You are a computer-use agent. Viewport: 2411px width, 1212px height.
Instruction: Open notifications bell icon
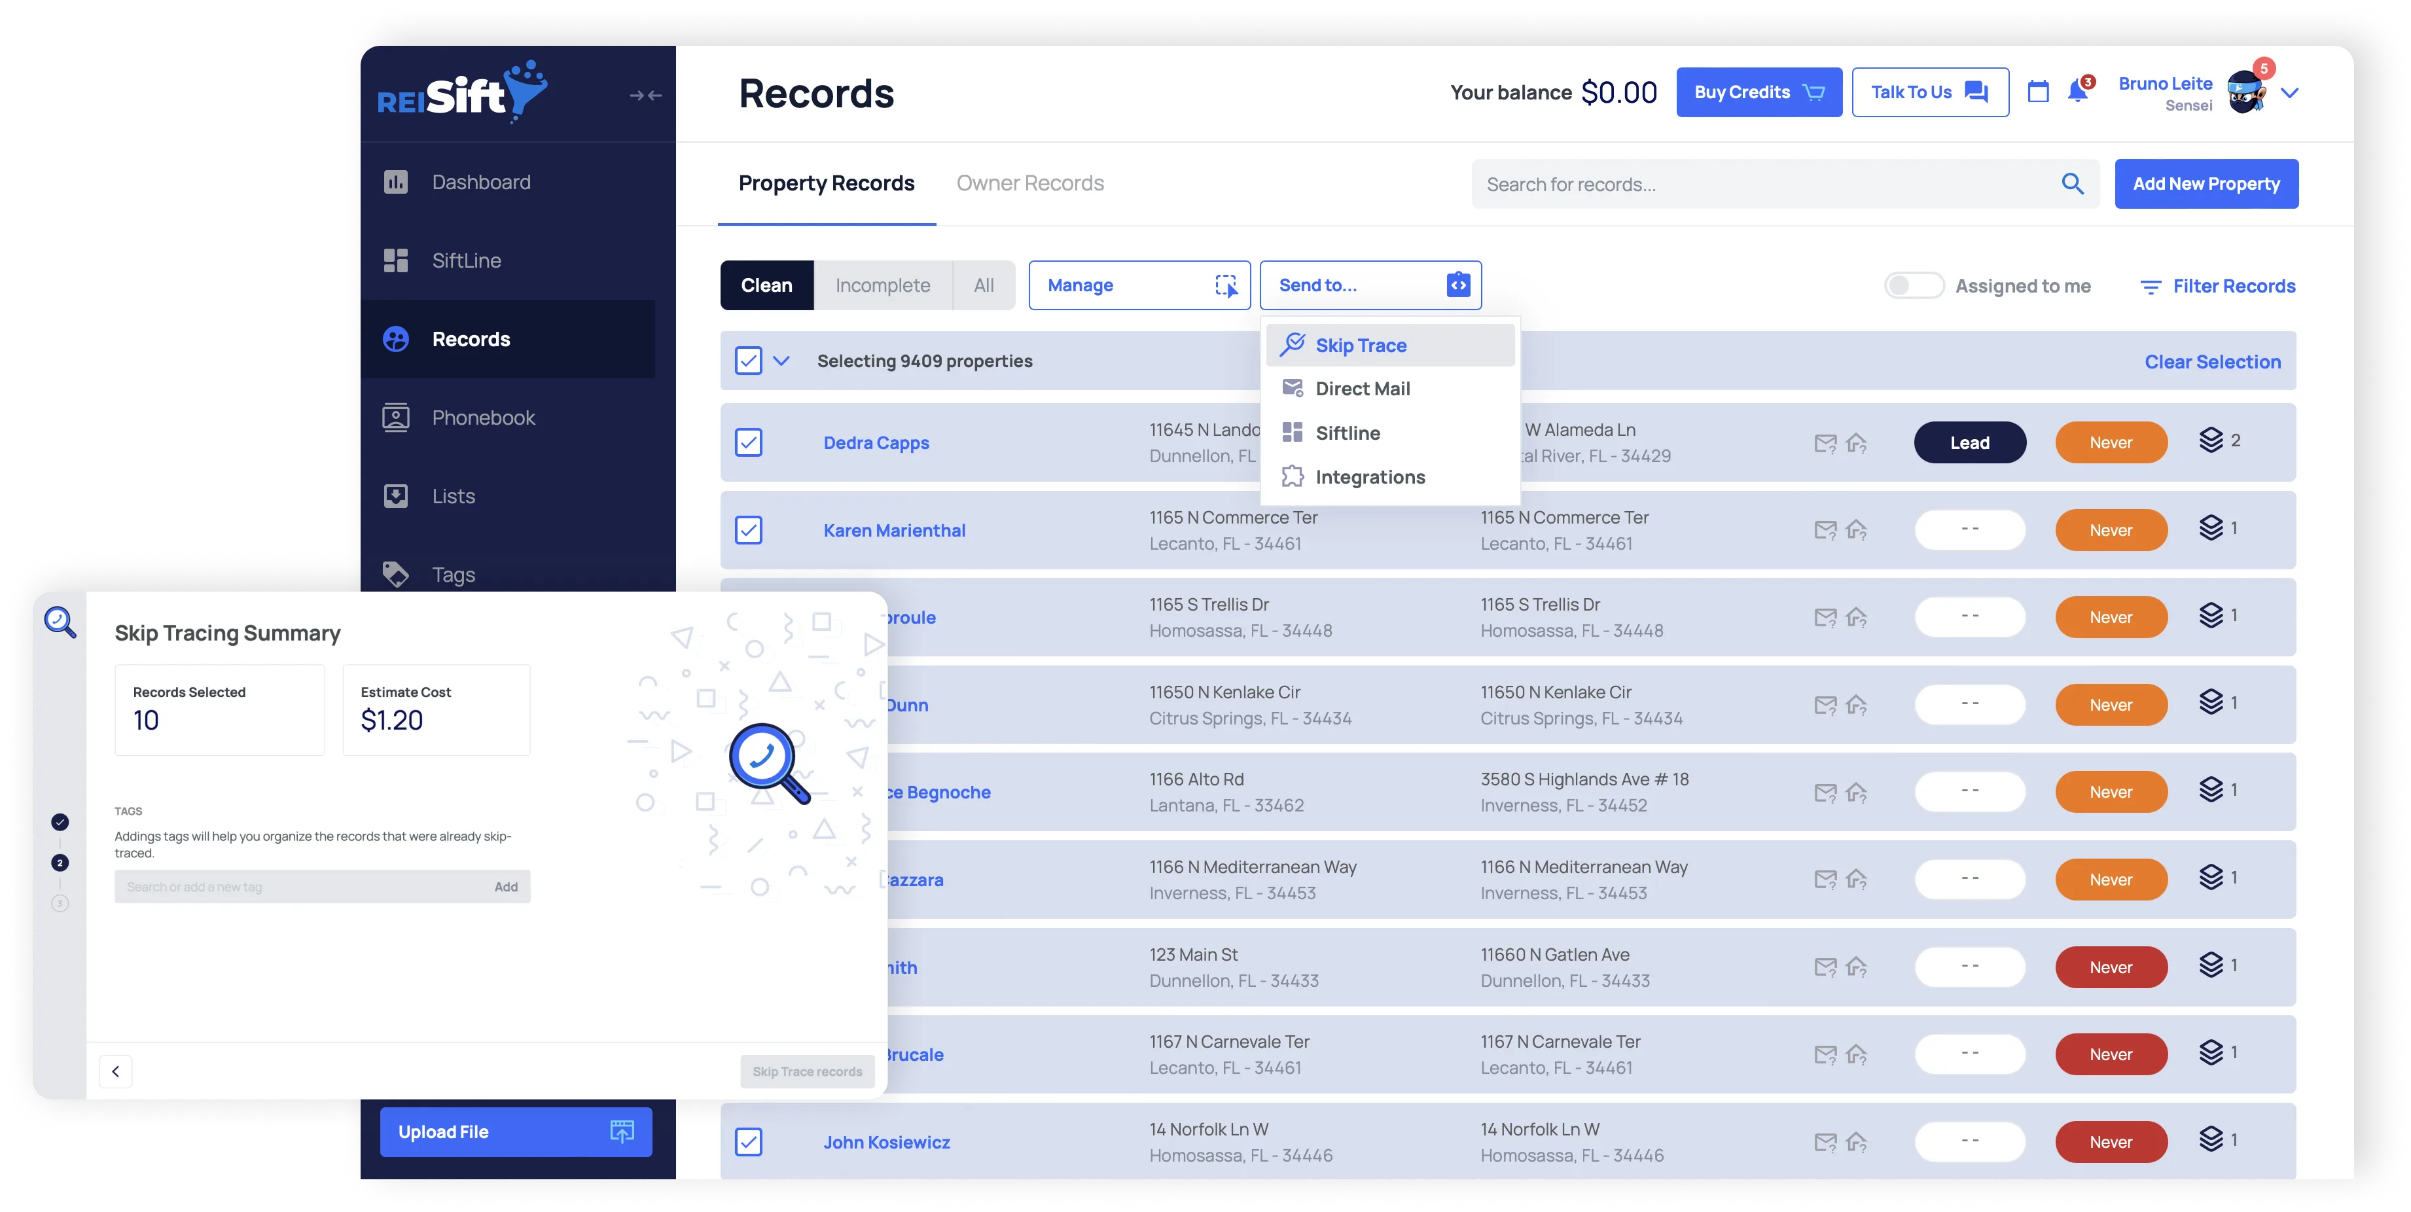tap(2078, 92)
